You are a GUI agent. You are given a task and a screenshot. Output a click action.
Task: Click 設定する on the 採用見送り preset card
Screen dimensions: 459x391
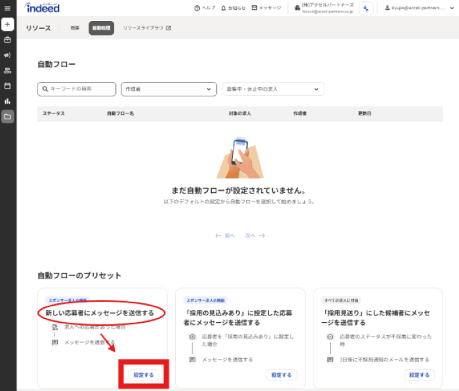[419, 375]
